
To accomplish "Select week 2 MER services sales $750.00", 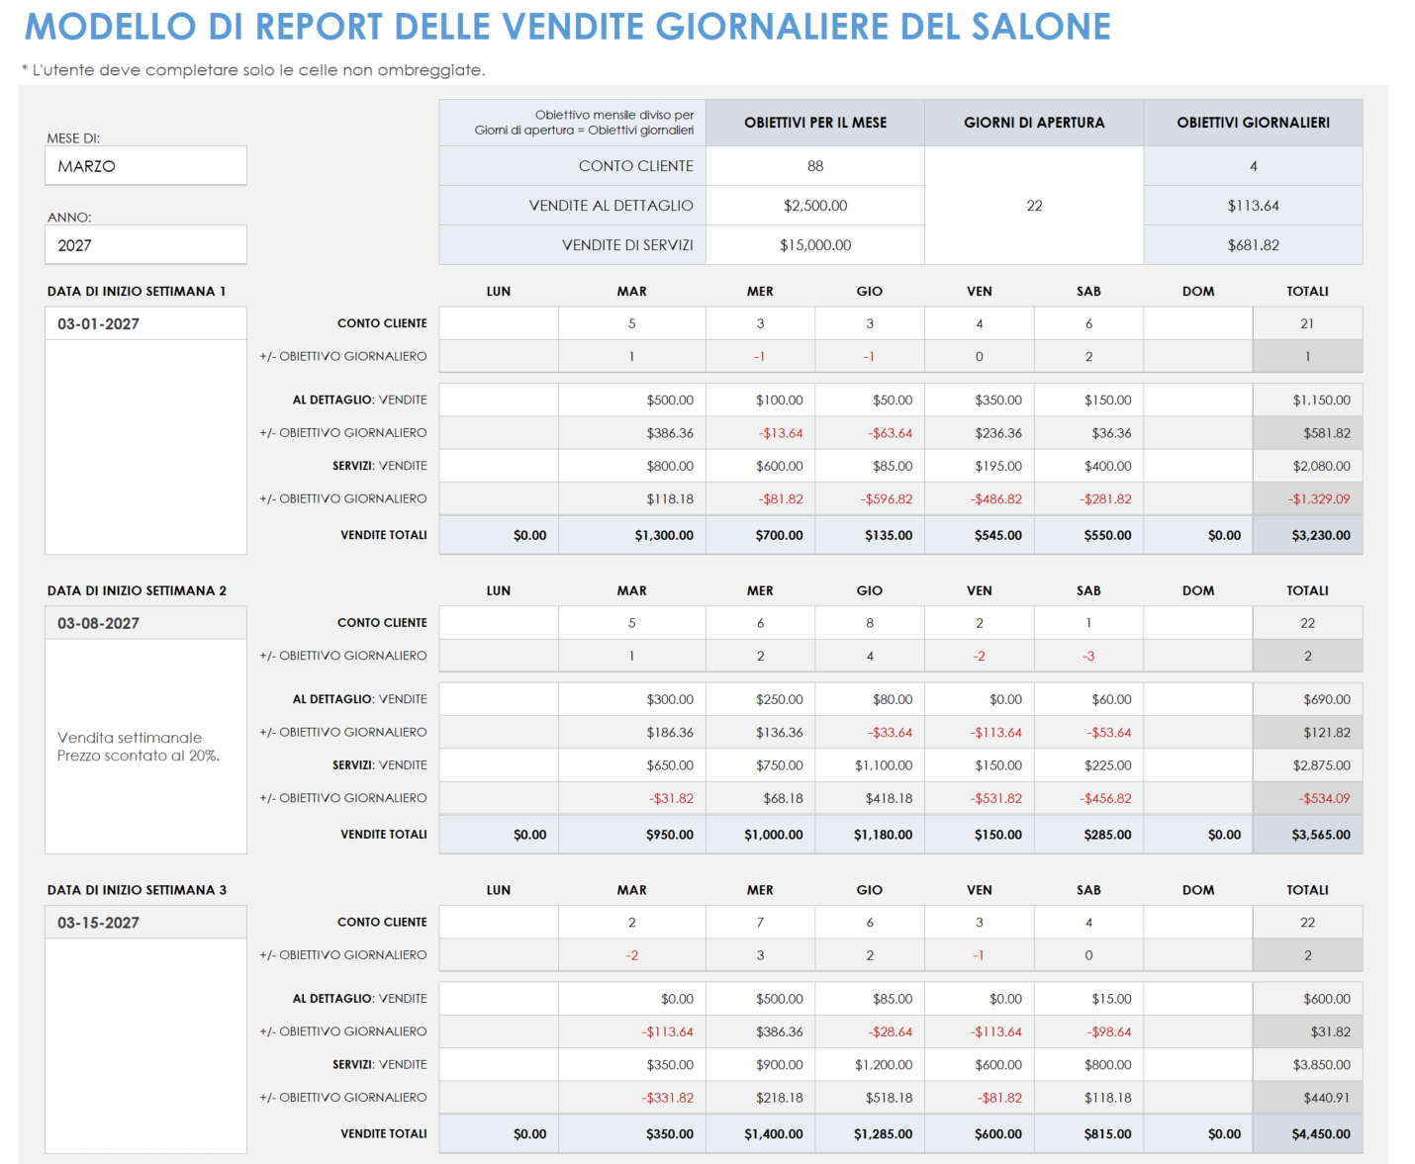I will [761, 765].
